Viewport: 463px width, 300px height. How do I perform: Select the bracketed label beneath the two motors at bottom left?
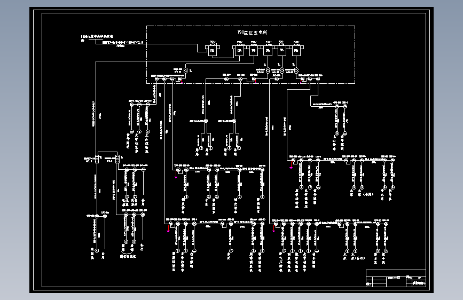(x=128, y=256)
